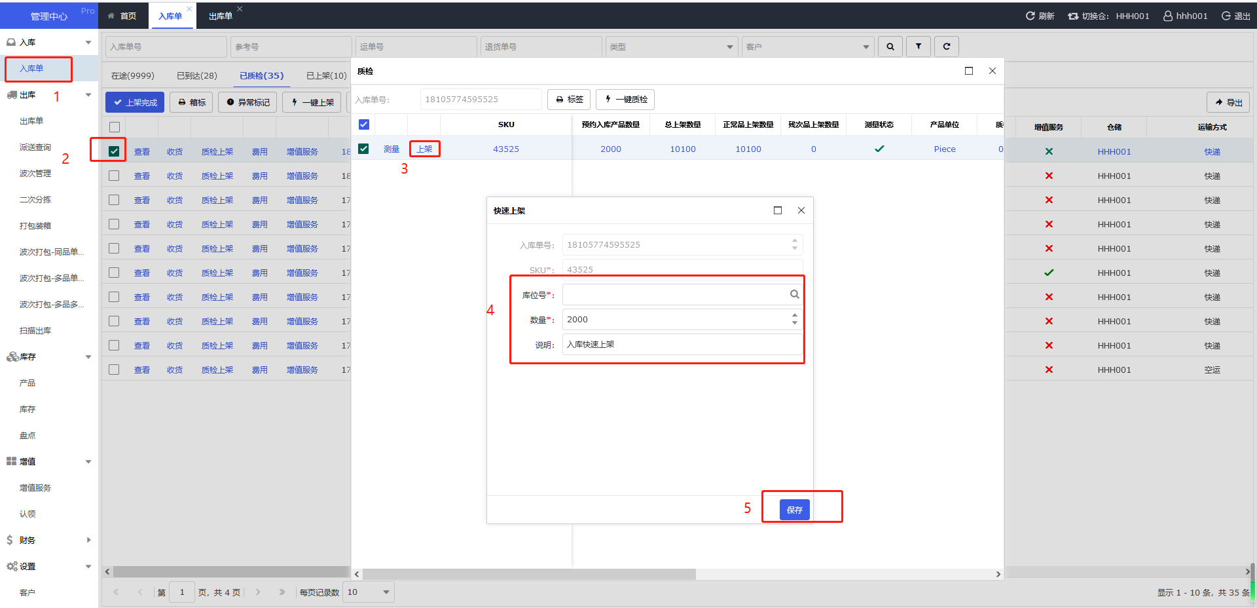1257x608 pixels.
Task: Check the second row checkbox in main table
Action: [115, 176]
